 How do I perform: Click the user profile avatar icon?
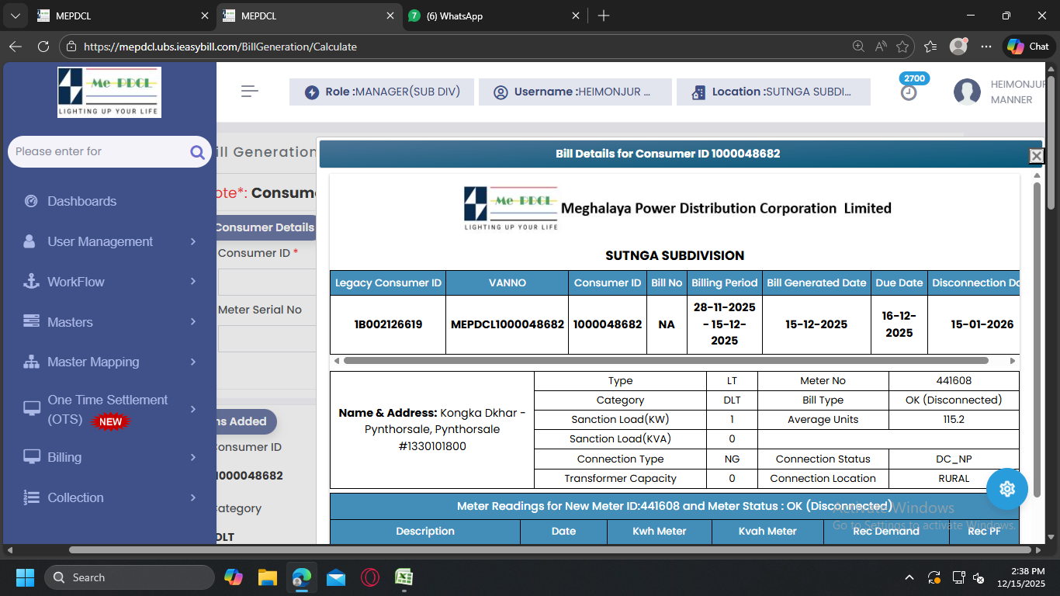click(967, 92)
